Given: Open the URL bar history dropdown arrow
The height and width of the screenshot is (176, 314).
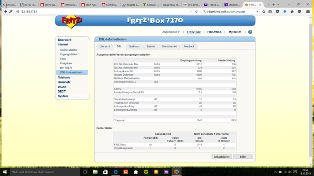Looking at the screenshot, I should click(191, 12).
